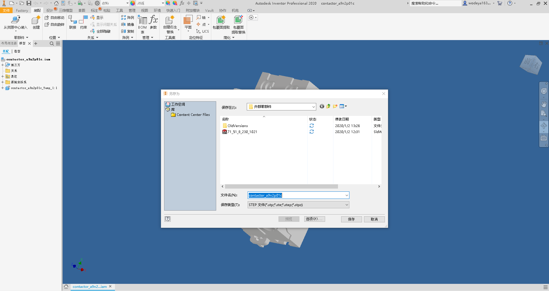Click the Constrain tool icon
The width and height of the screenshot is (549, 291).
coord(83,21)
